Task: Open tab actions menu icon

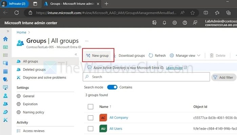Action: point(35,4)
